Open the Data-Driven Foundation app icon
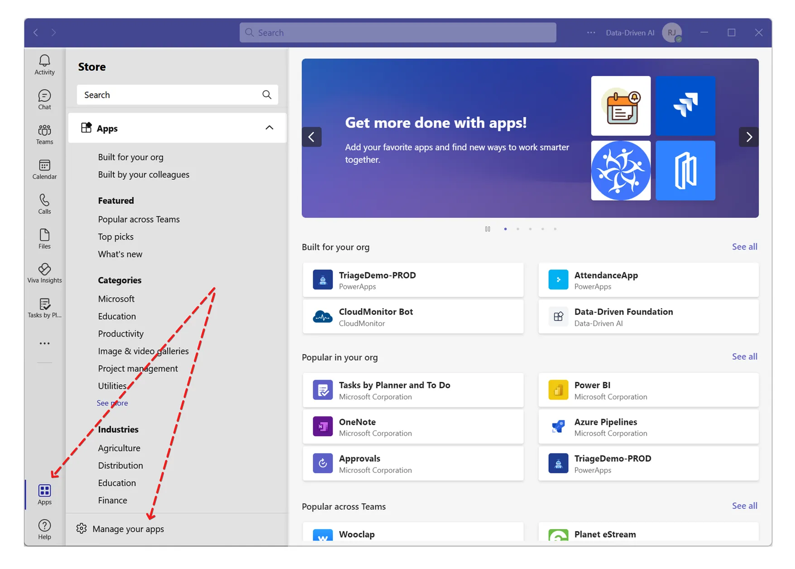 558,316
